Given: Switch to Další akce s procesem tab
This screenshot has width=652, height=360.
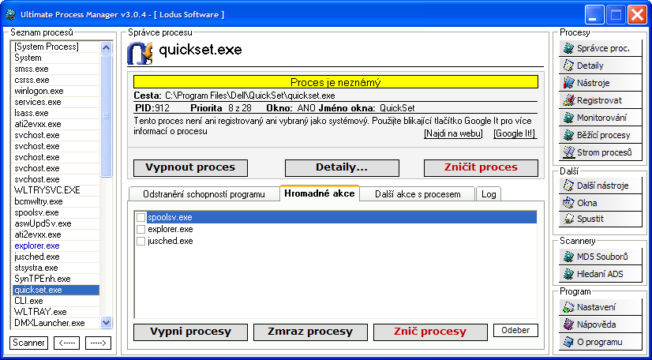Looking at the screenshot, I should pos(418,194).
